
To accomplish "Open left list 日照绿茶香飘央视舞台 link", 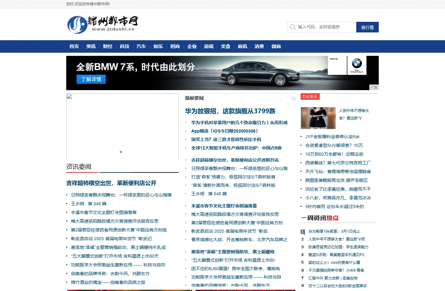I will pyautogui.click(x=121, y=195).
